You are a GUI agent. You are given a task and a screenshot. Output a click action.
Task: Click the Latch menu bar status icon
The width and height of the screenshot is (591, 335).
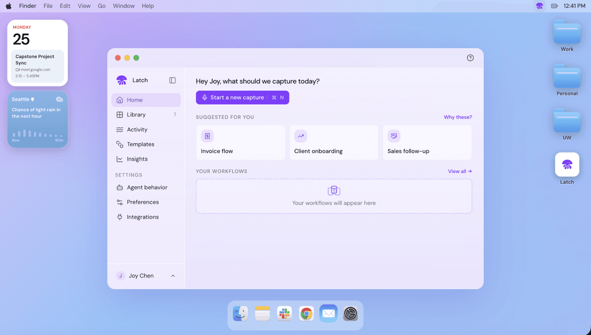(539, 6)
